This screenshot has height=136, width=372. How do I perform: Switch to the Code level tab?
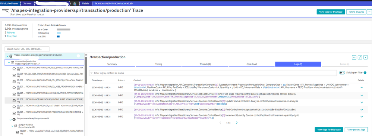pos(252,64)
